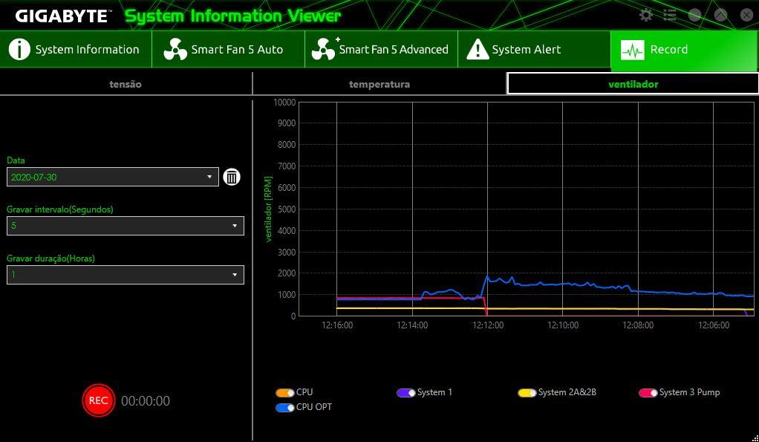The width and height of the screenshot is (759, 442).
Task: Click the 12:10:00 time axis label
Action: 563,325
